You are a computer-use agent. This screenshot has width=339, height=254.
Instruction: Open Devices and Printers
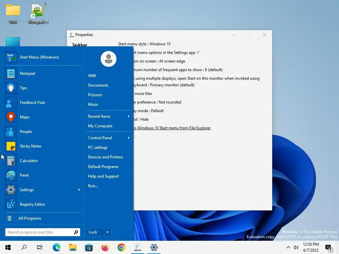106,157
